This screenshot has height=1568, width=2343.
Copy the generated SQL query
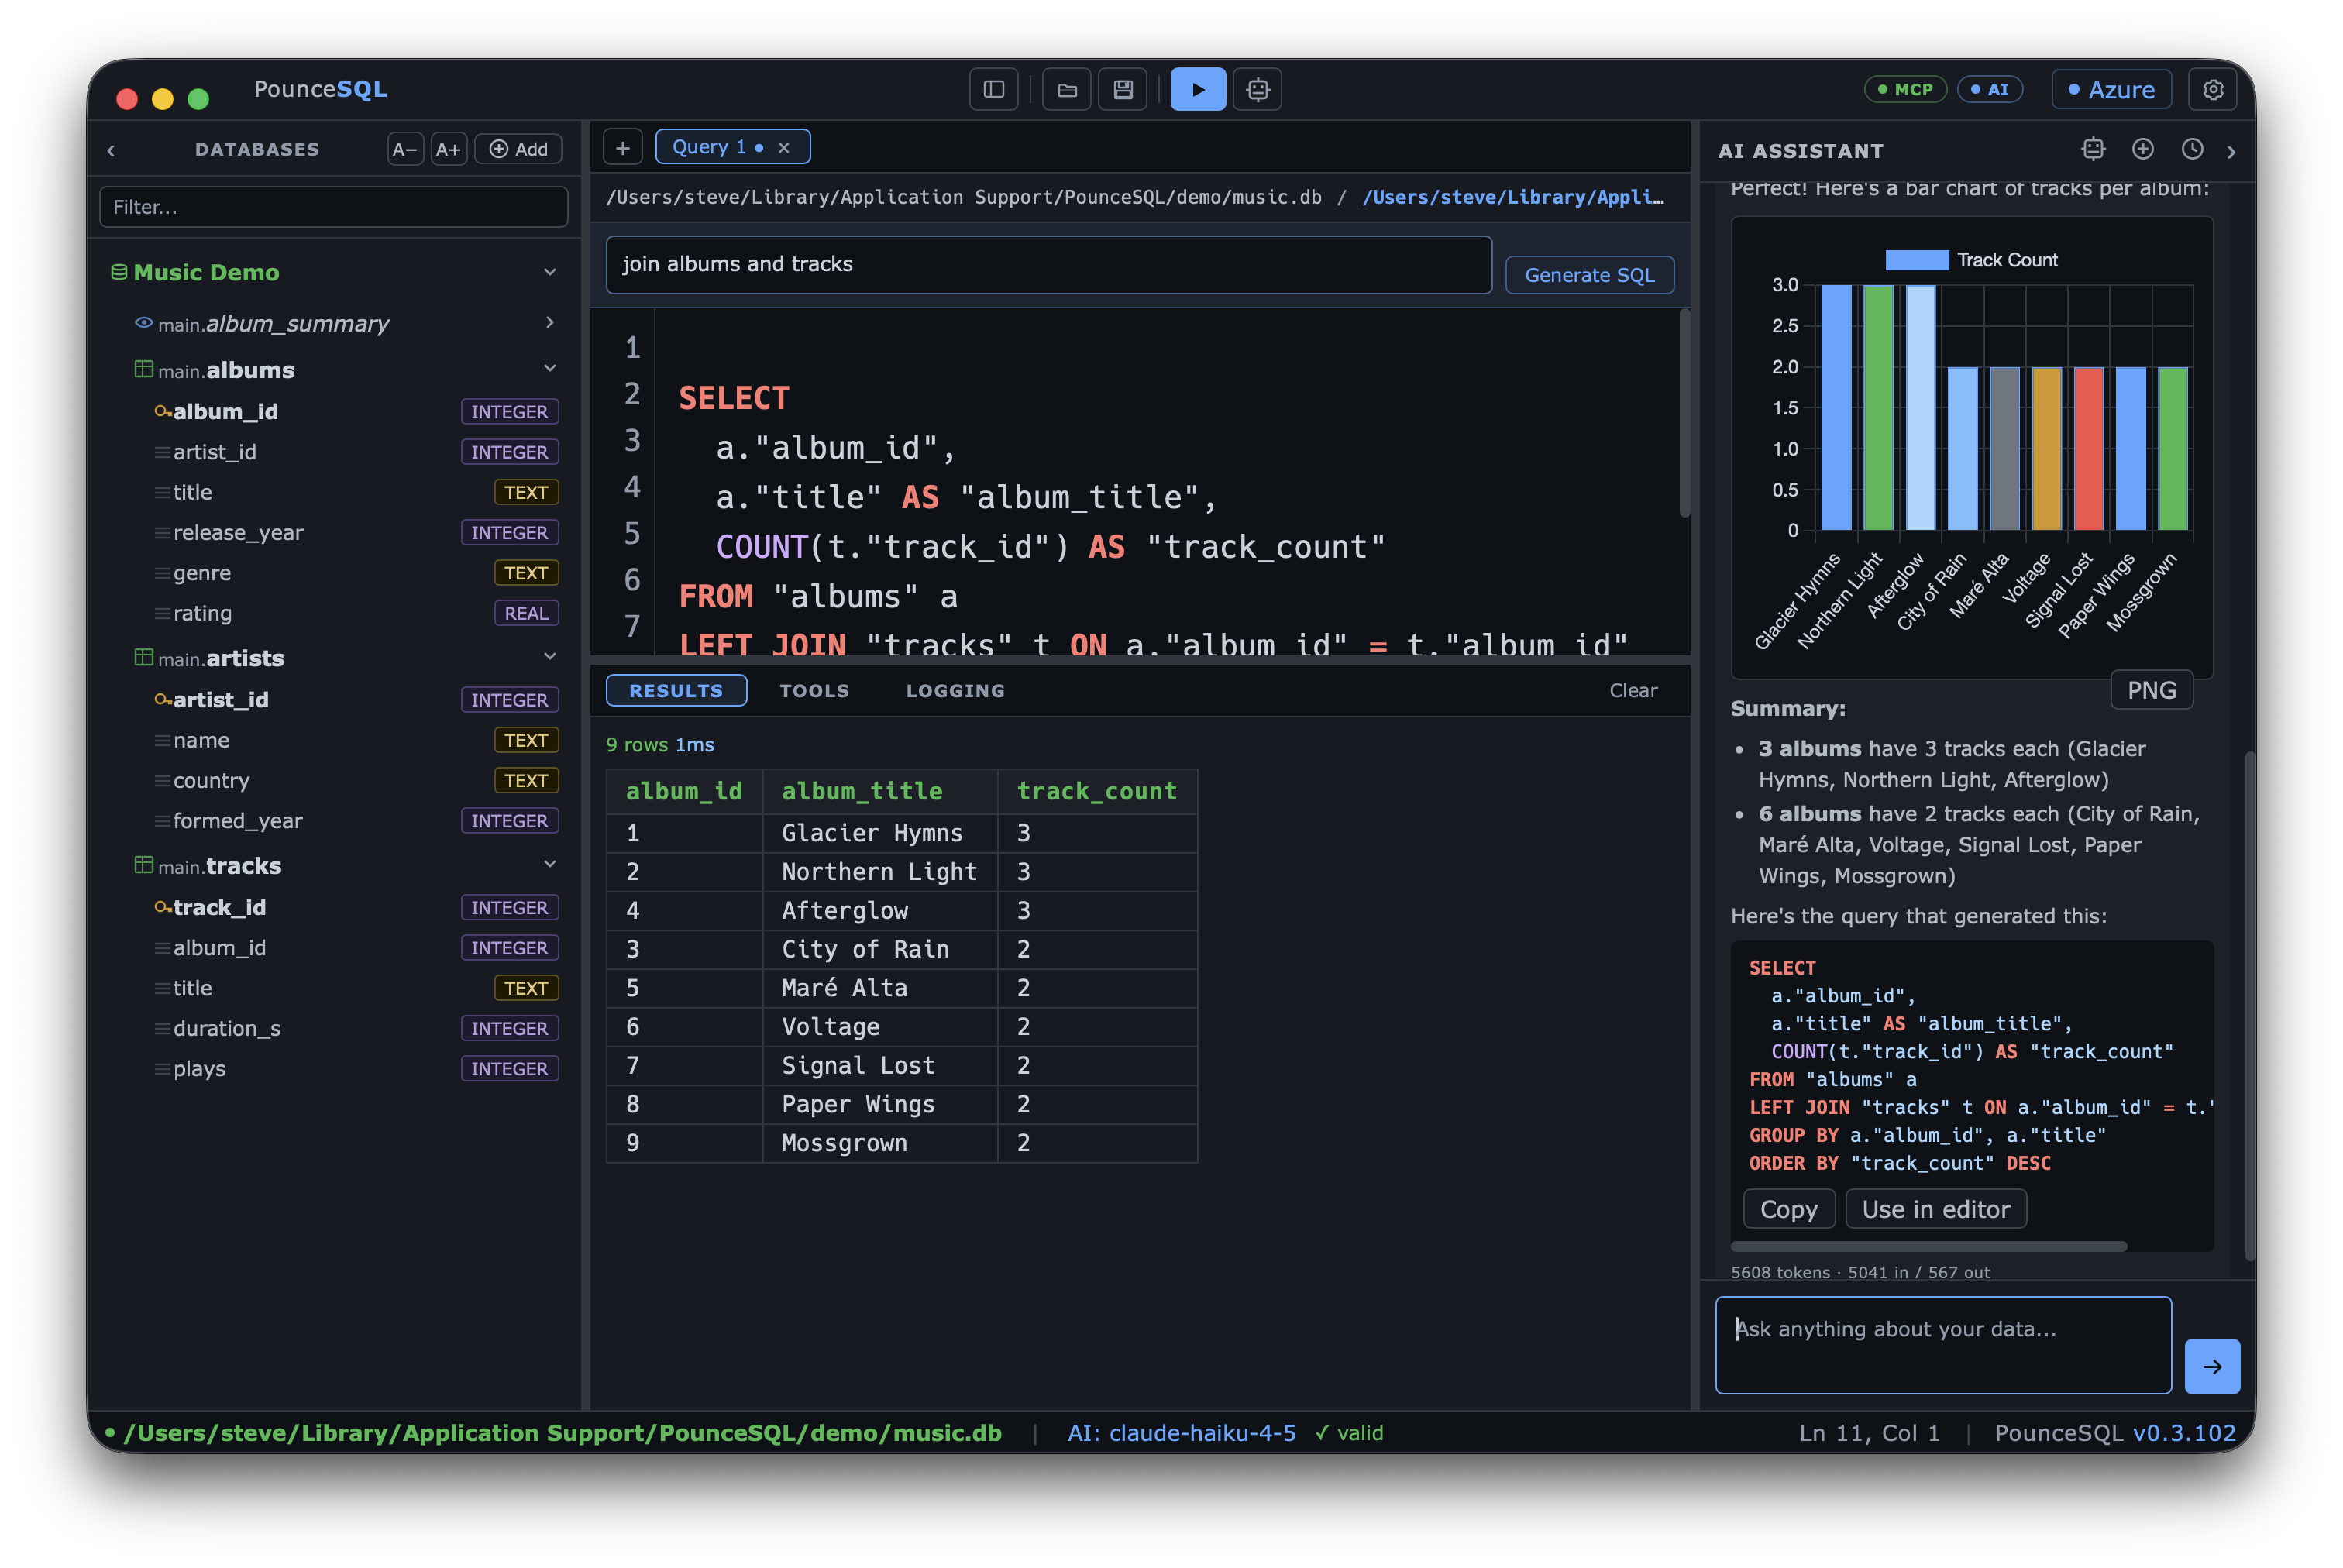pyautogui.click(x=1789, y=1209)
